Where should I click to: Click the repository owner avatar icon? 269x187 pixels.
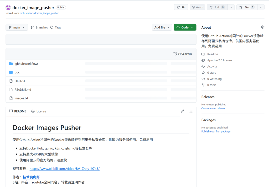(x=8, y=7)
